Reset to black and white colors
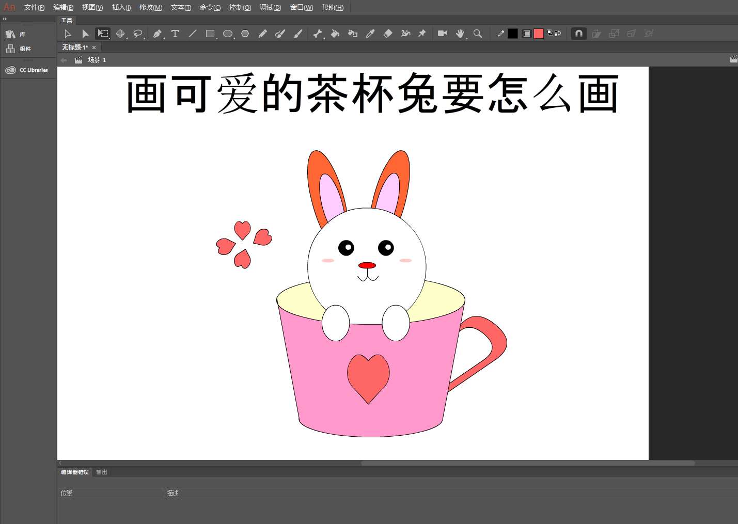 click(551, 33)
